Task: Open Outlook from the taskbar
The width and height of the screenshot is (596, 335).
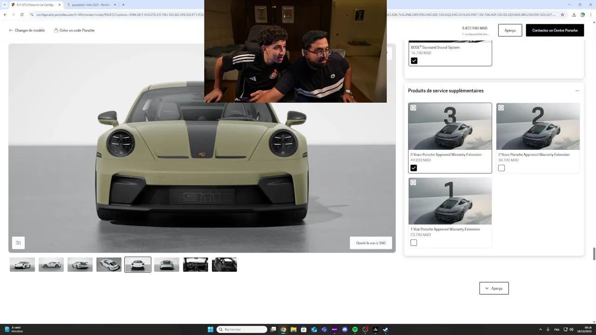Action: pyautogui.click(x=314, y=329)
